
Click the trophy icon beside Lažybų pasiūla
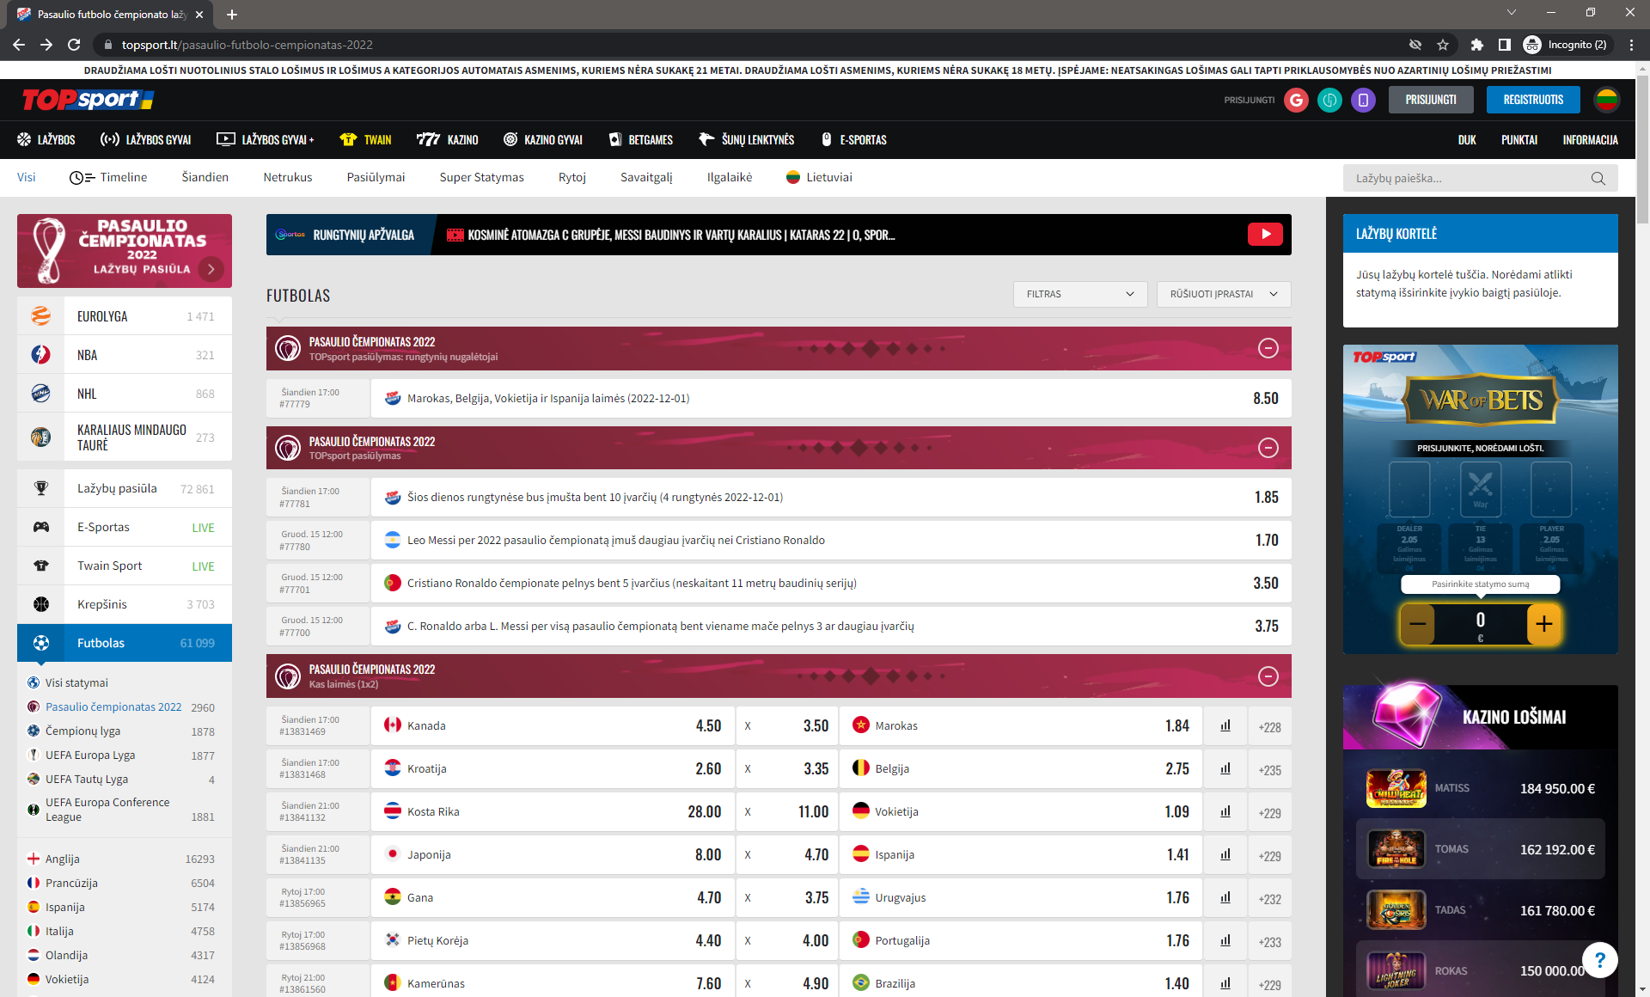[40, 488]
